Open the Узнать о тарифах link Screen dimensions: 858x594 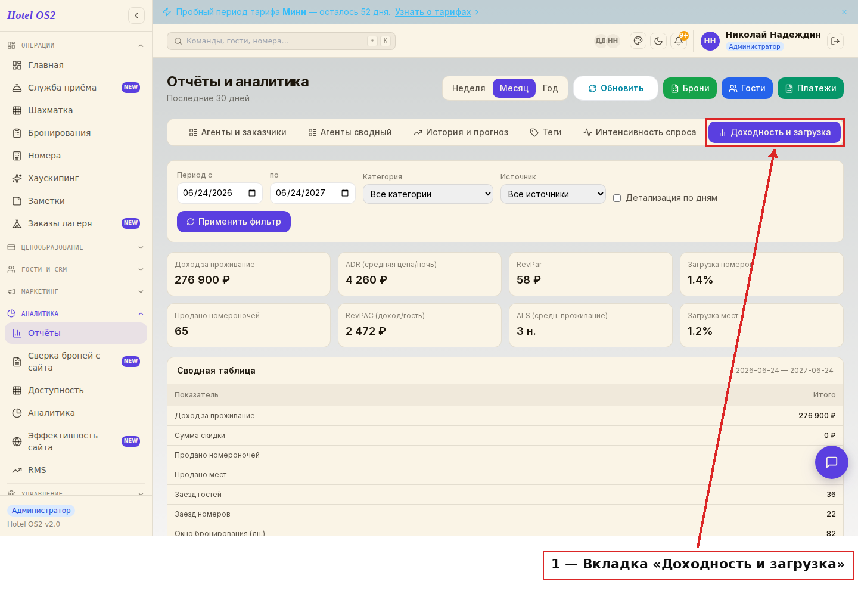[x=433, y=12]
